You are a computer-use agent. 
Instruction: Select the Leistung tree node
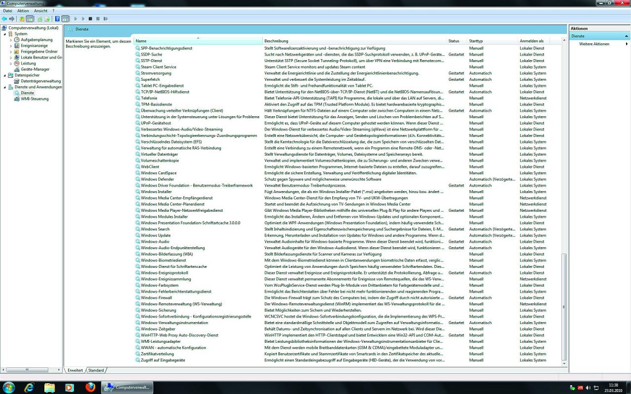point(28,64)
